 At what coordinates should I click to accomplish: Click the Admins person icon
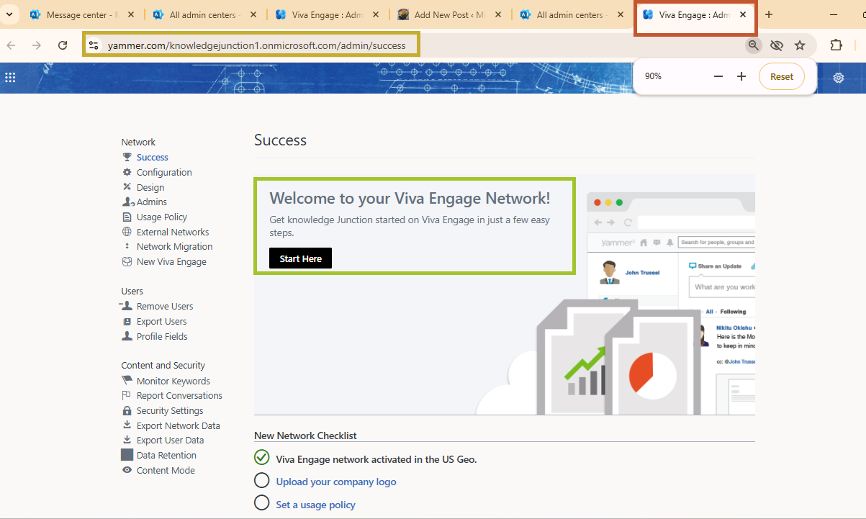pos(128,202)
